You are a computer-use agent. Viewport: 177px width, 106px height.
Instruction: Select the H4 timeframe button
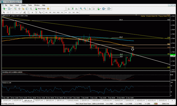pos(66,12)
